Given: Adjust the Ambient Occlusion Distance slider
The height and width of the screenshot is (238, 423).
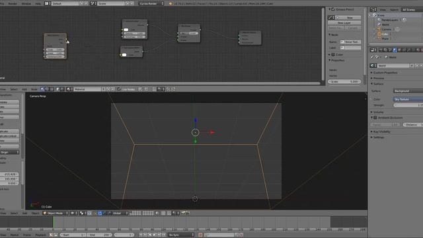Looking at the screenshot, I should [x=412, y=125].
